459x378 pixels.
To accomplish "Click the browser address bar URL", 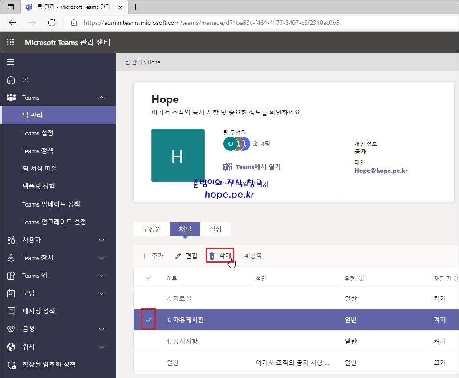I will (211, 23).
